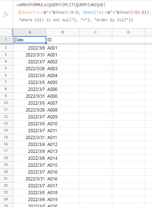The height and width of the screenshot is (207, 152).
Task: Select cell 2022/3/26 in row 5
Action: click(x=30, y=69)
